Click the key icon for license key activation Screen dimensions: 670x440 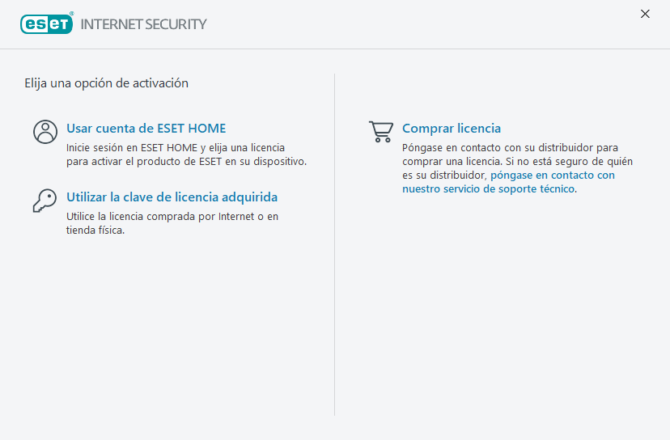(x=45, y=201)
